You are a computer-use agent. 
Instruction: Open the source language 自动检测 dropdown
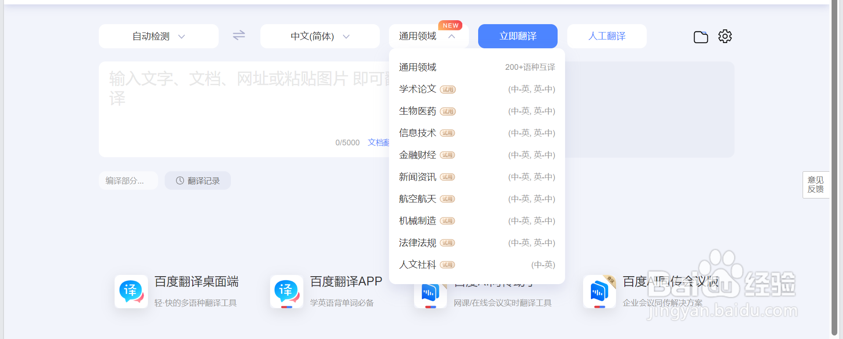(x=159, y=36)
